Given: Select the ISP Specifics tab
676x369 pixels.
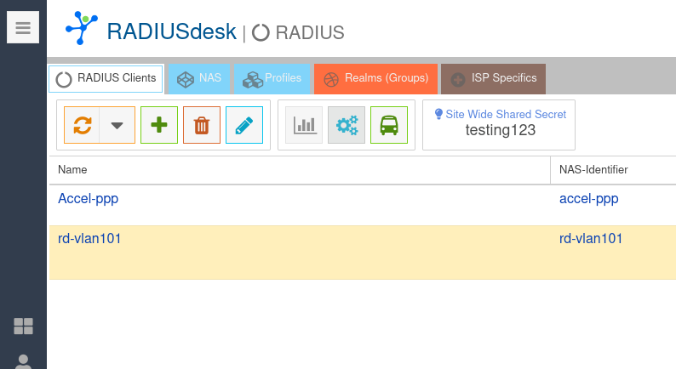Looking at the screenshot, I should 493,78.
